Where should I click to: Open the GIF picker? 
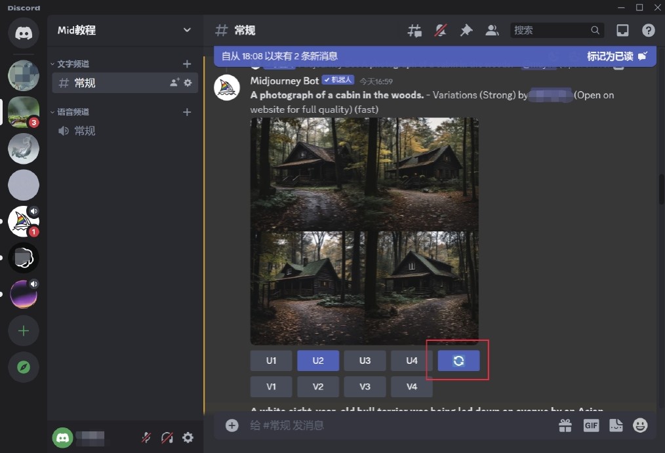591,425
